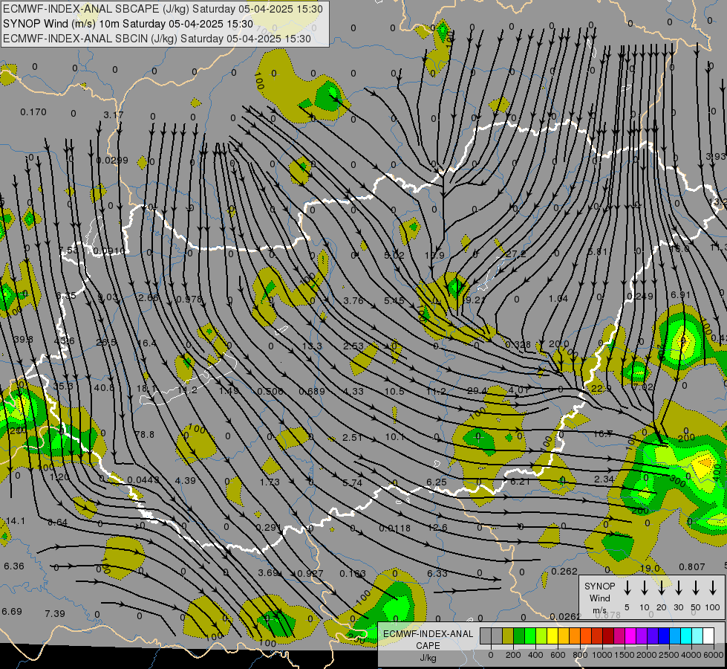The image size is (727, 669).
Task: Click the 39.8 value near left edge
Action: point(23,340)
